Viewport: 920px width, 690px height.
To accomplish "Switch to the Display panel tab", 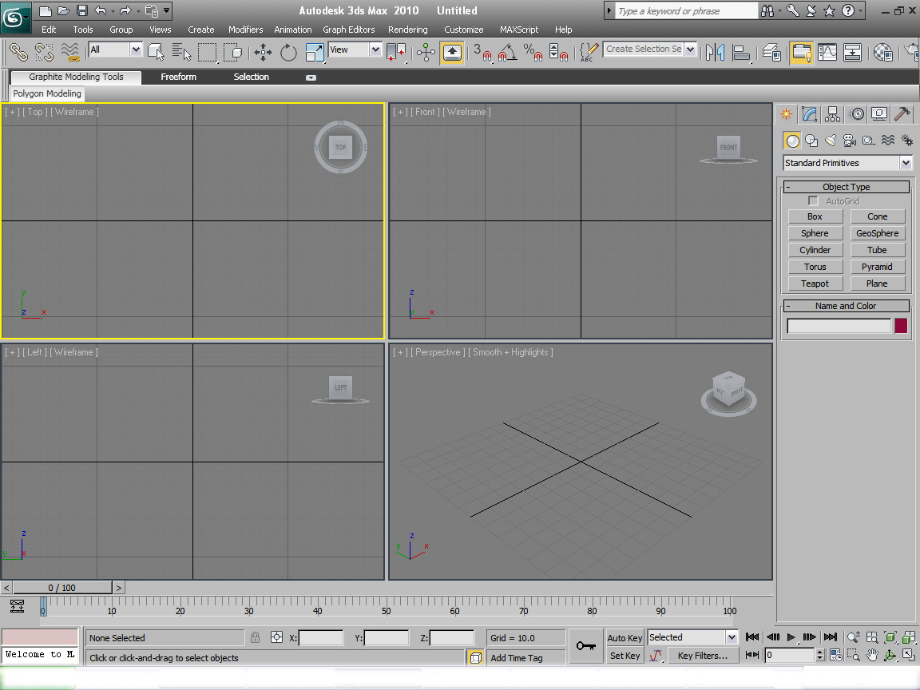I will (x=879, y=114).
